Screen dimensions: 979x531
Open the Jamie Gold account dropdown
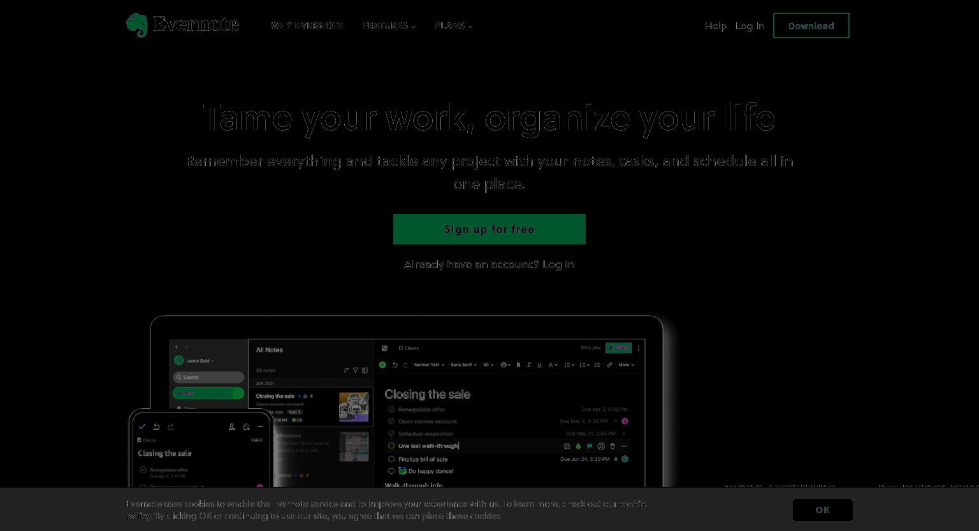click(x=194, y=360)
